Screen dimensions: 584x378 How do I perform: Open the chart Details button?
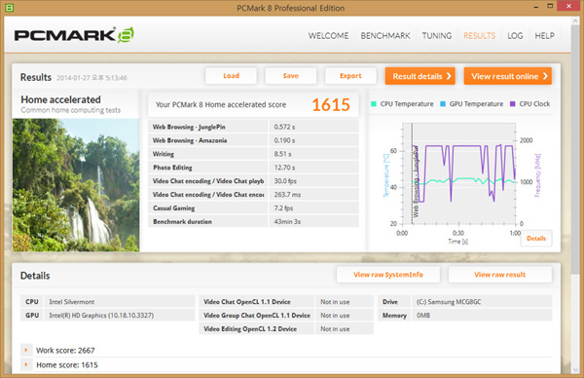tap(536, 239)
